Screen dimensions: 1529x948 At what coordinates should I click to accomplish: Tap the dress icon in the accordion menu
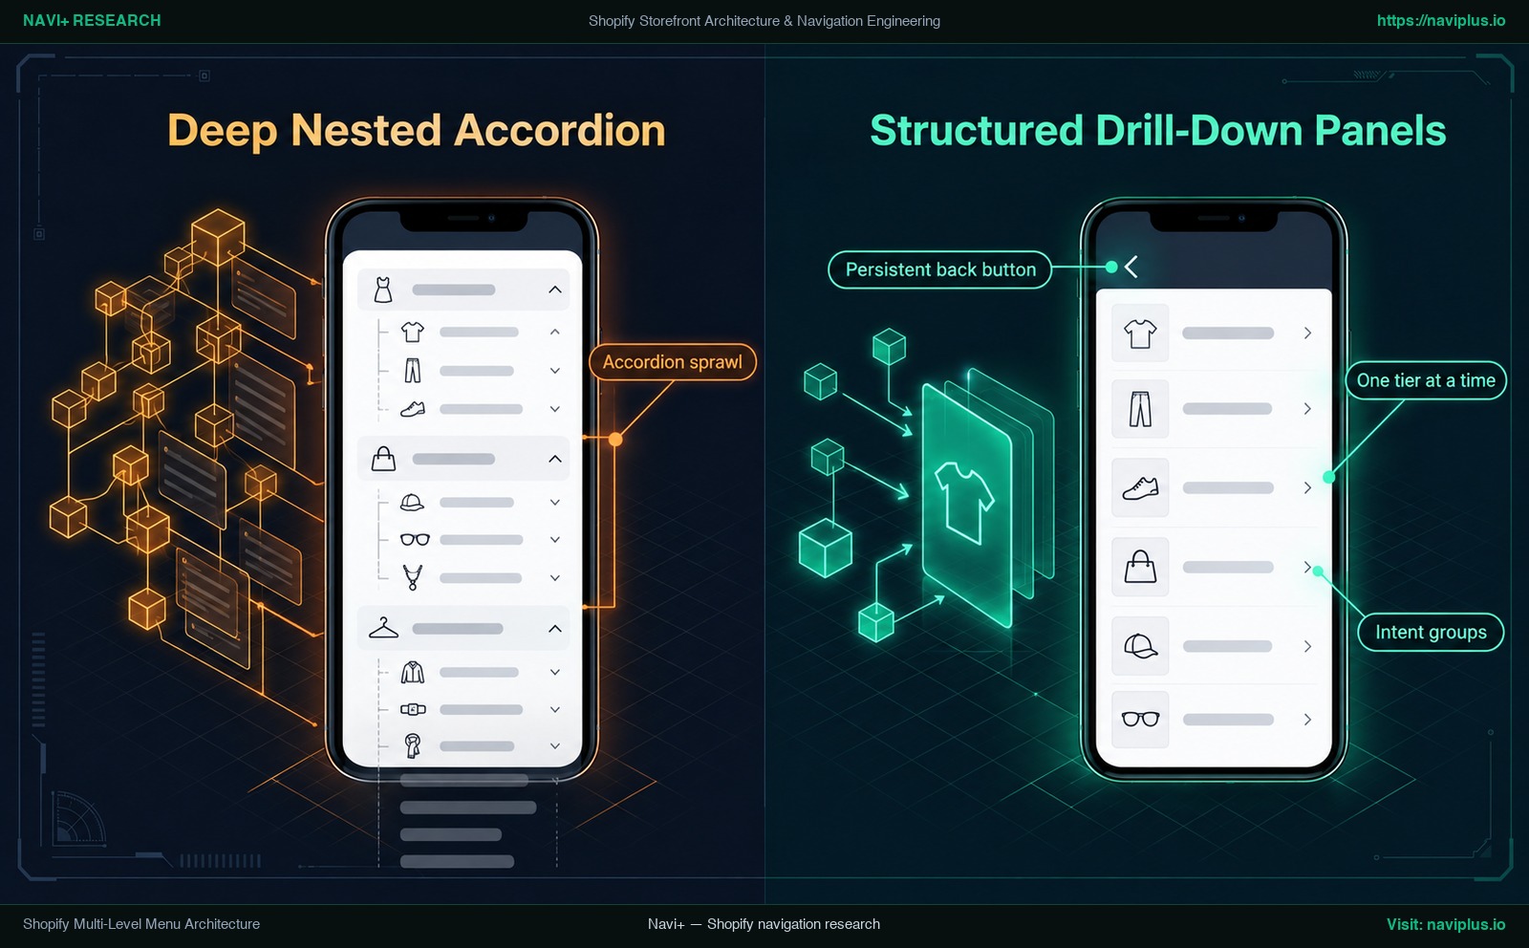click(x=383, y=290)
